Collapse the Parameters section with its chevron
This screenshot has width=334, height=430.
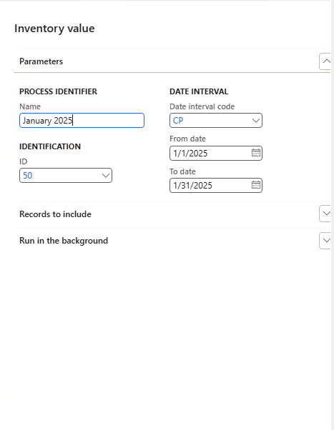click(325, 61)
